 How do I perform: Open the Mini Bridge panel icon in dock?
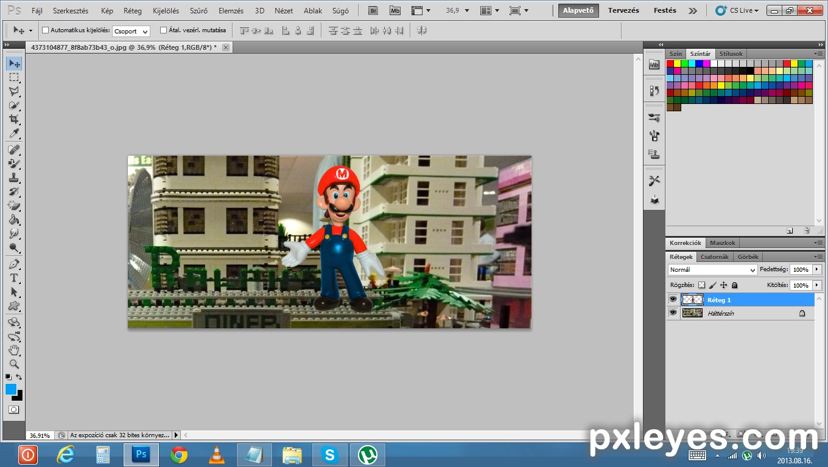(654, 64)
